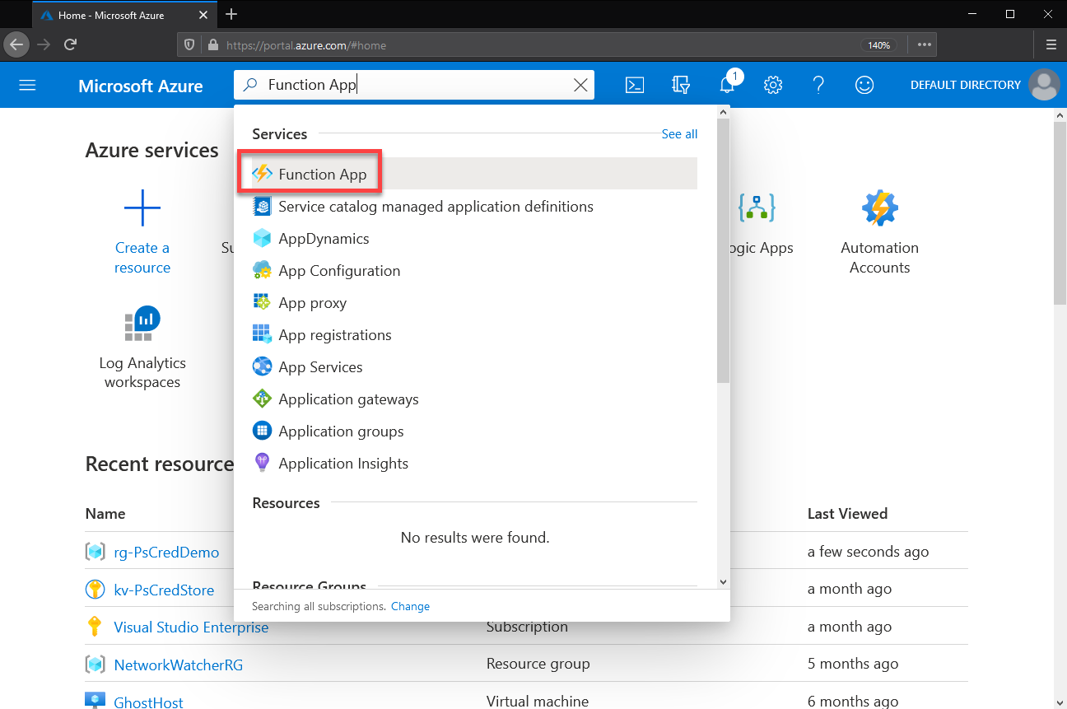Click the Function App lightning icon

point(262,174)
